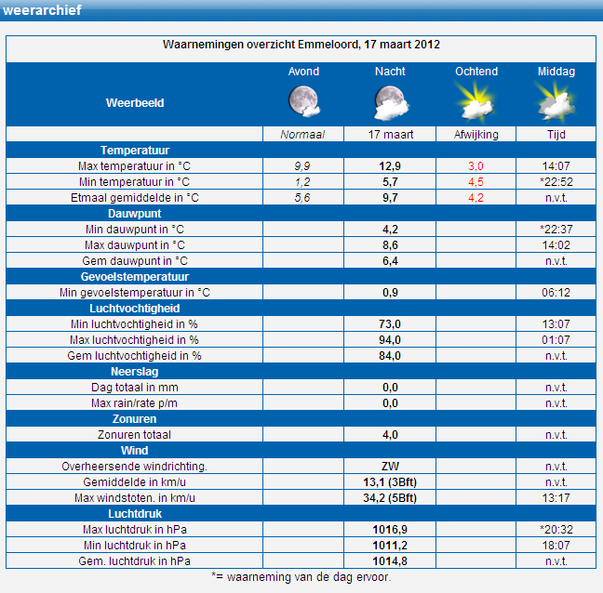
Task: Click the Max luchtdruk time *20:32
Action: (556, 530)
